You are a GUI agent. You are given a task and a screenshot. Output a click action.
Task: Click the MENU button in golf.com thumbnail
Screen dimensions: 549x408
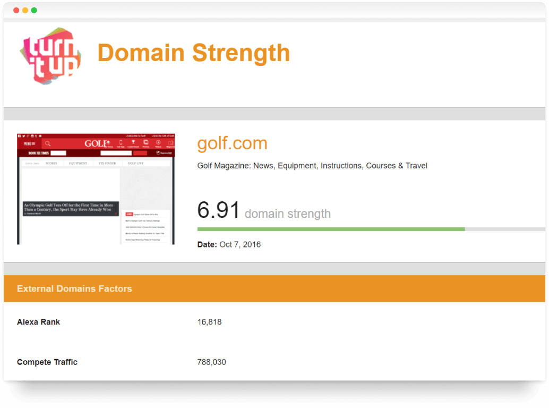pos(29,143)
